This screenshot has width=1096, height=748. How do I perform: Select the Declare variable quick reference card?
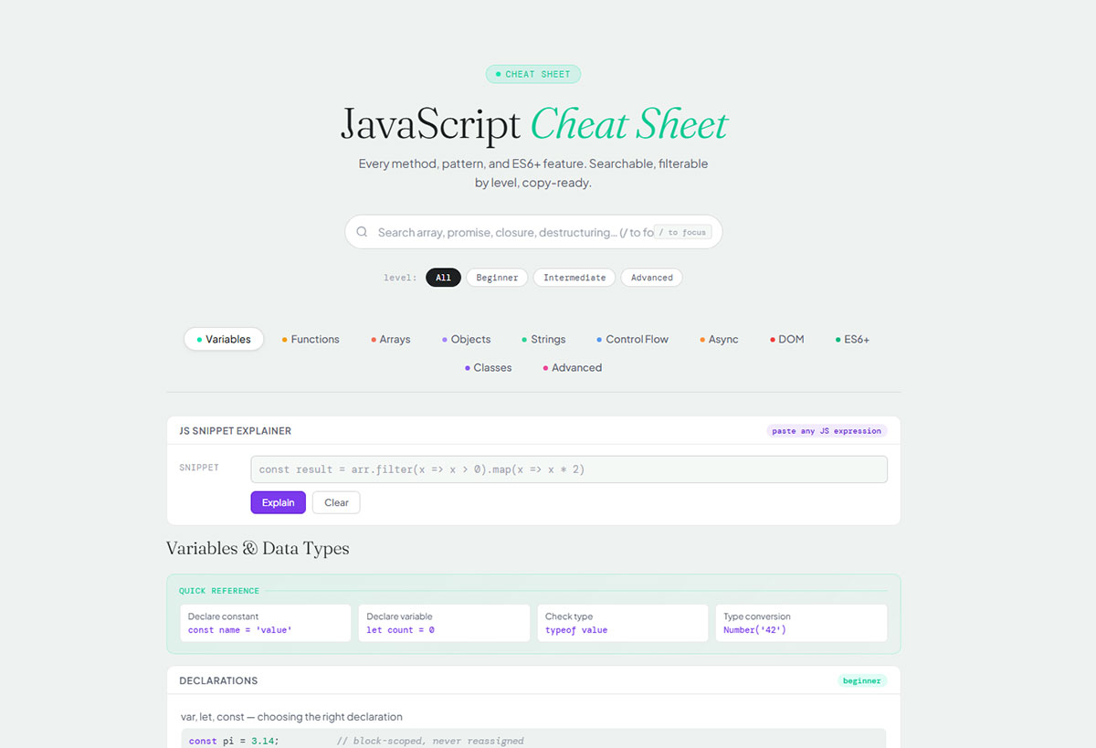coord(444,623)
